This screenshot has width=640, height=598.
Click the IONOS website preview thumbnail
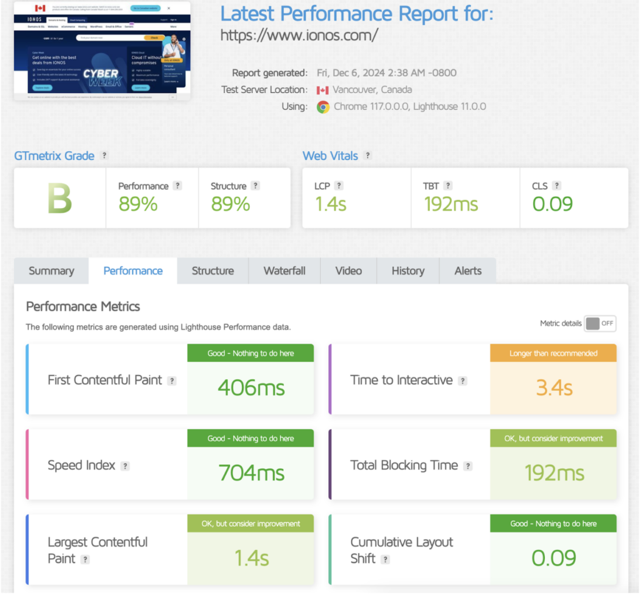click(102, 52)
